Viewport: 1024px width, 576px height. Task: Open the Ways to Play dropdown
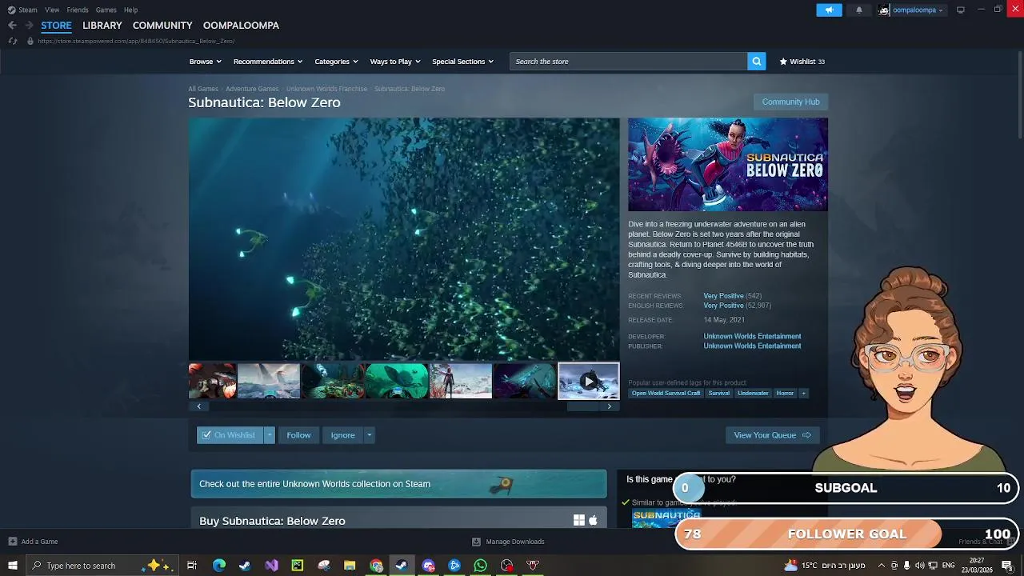(x=395, y=62)
